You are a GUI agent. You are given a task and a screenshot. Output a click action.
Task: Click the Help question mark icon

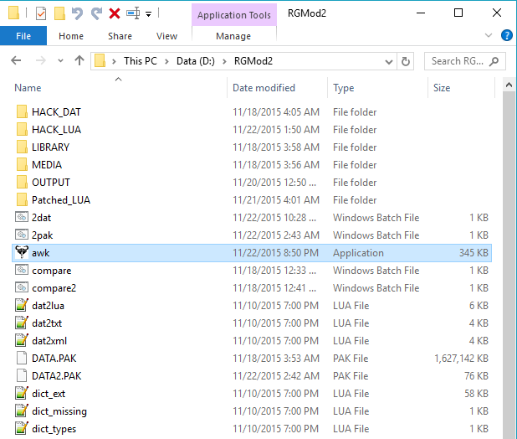(506, 36)
